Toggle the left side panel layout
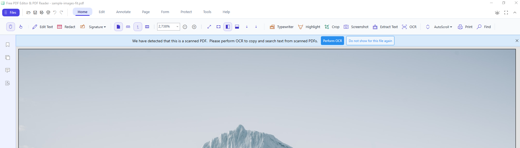Screen dimensions: 520x148 [228, 27]
